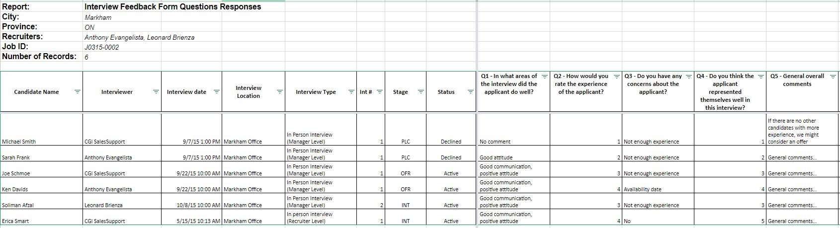Open the Q1 column filter dropdown
840x228 pixels.
[x=544, y=76]
